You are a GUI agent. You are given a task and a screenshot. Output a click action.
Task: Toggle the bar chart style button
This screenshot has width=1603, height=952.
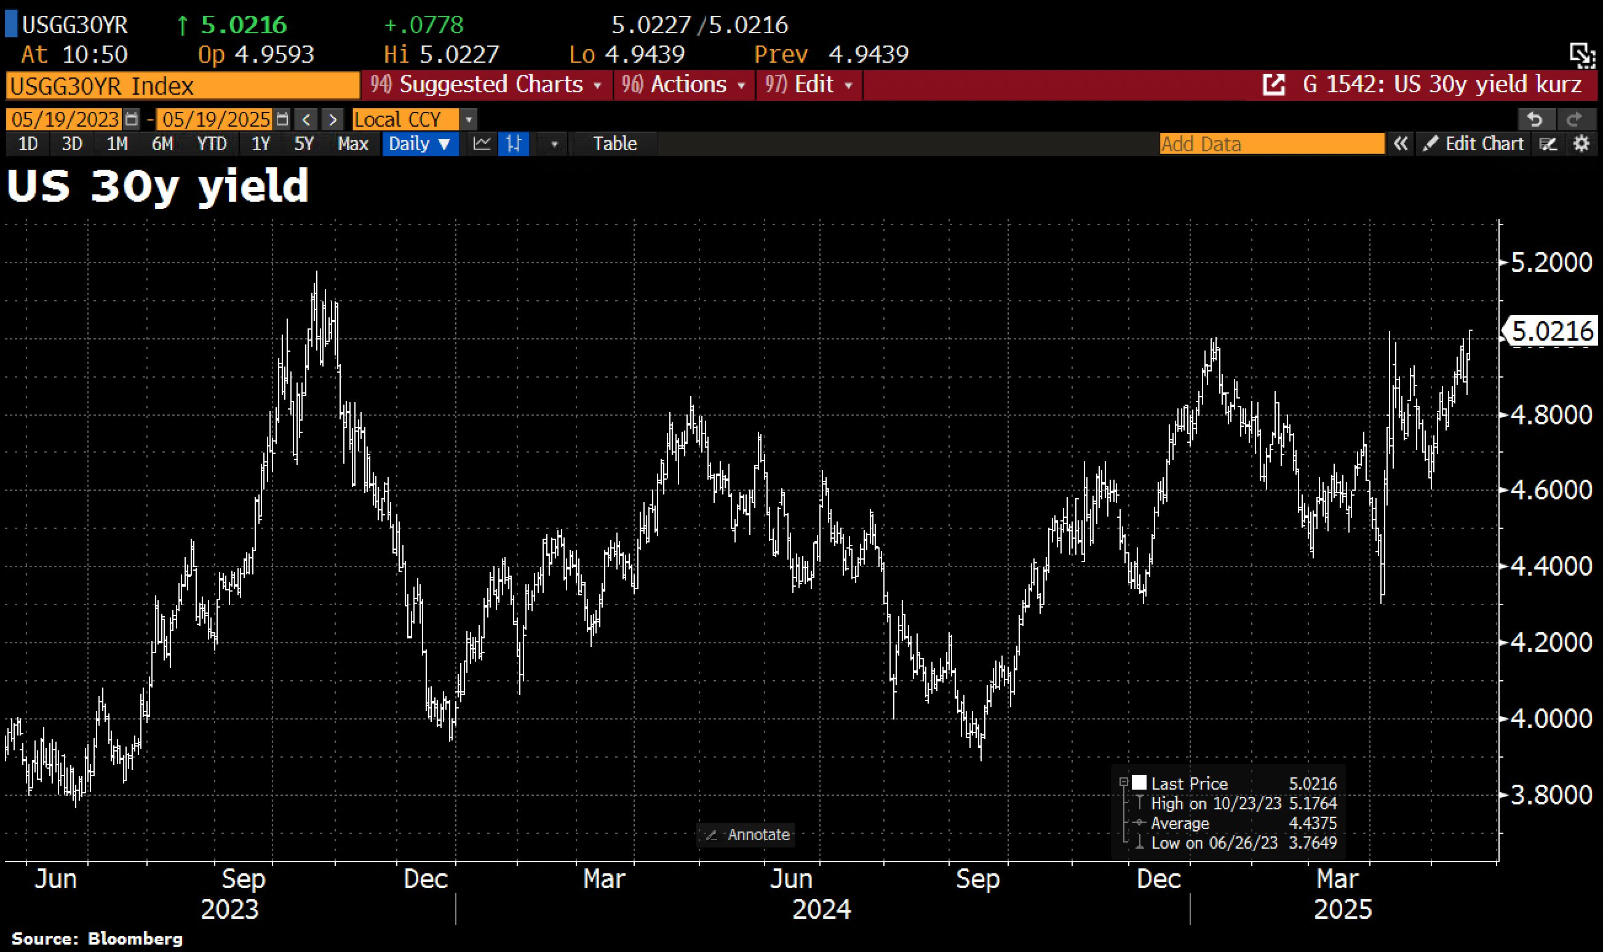point(513,144)
